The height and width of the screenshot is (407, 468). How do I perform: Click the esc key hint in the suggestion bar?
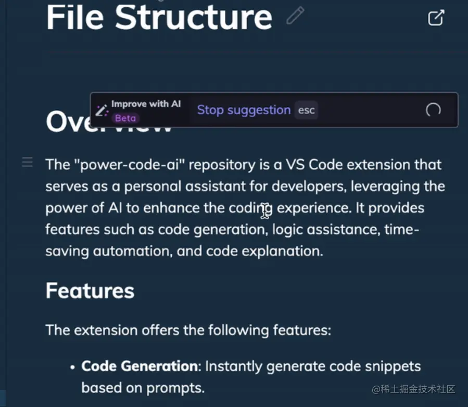click(x=306, y=110)
